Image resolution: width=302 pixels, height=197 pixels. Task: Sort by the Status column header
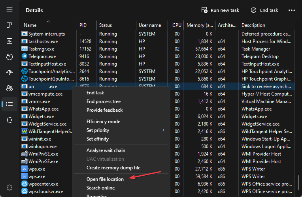[106, 25]
